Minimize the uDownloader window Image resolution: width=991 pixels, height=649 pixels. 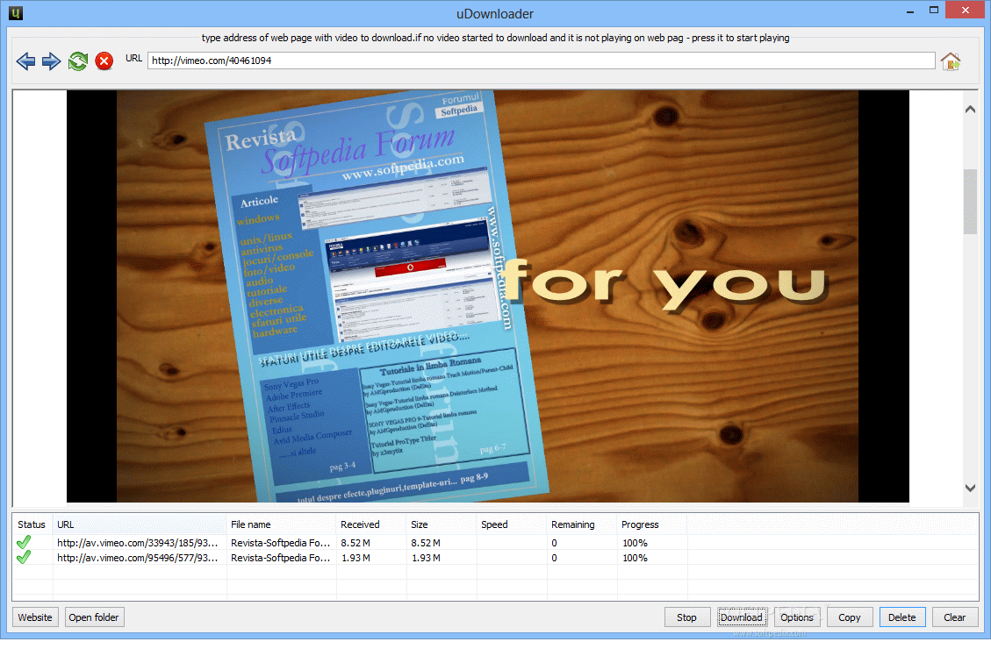click(910, 11)
